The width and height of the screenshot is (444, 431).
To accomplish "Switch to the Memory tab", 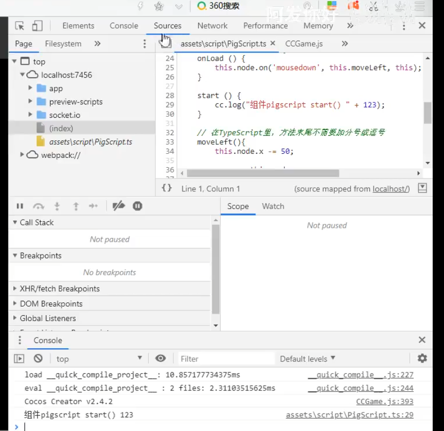I will (x=318, y=26).
